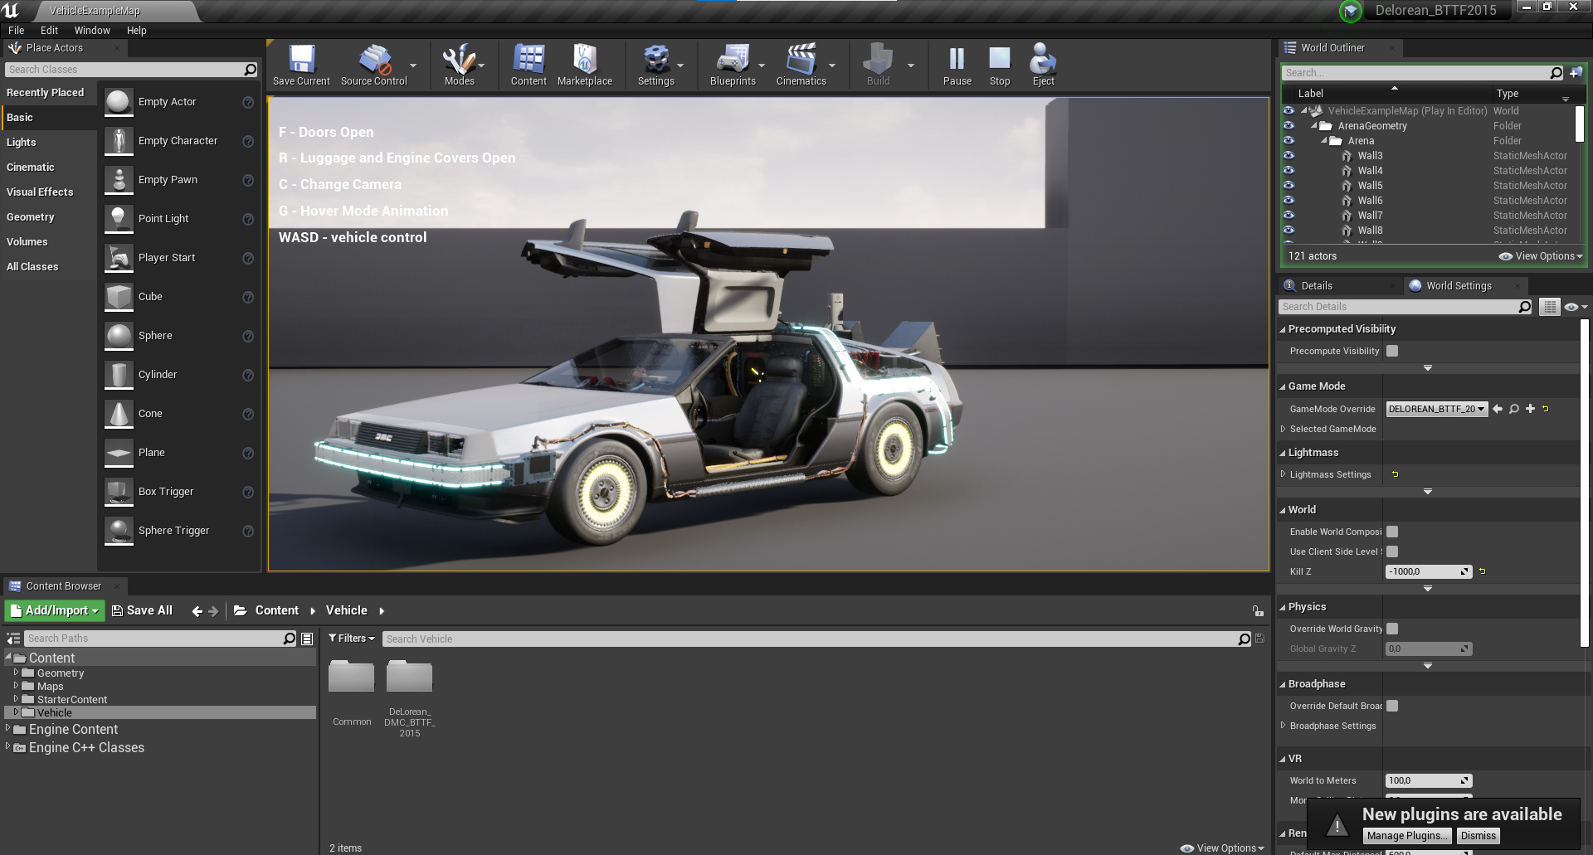This screenshot has width=1593, height=855.
Task: Click Vehicle breadcrumb in path
Action: click(x=346, y=610)
